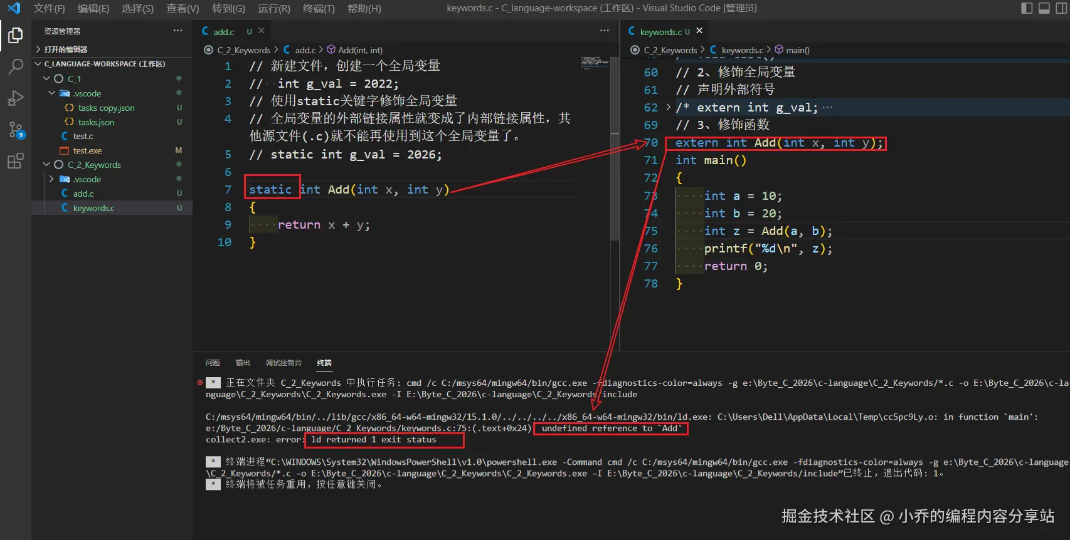Collapse the C_2_Keywords folder
This screenshot has height=540, width=1070.
pos(46,164)
